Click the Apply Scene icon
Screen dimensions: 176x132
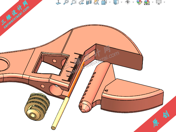[147, 2]
